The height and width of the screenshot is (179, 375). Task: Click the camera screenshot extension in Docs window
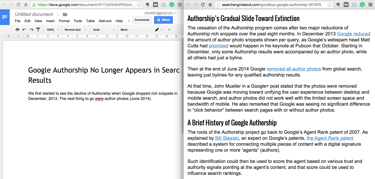163,5
